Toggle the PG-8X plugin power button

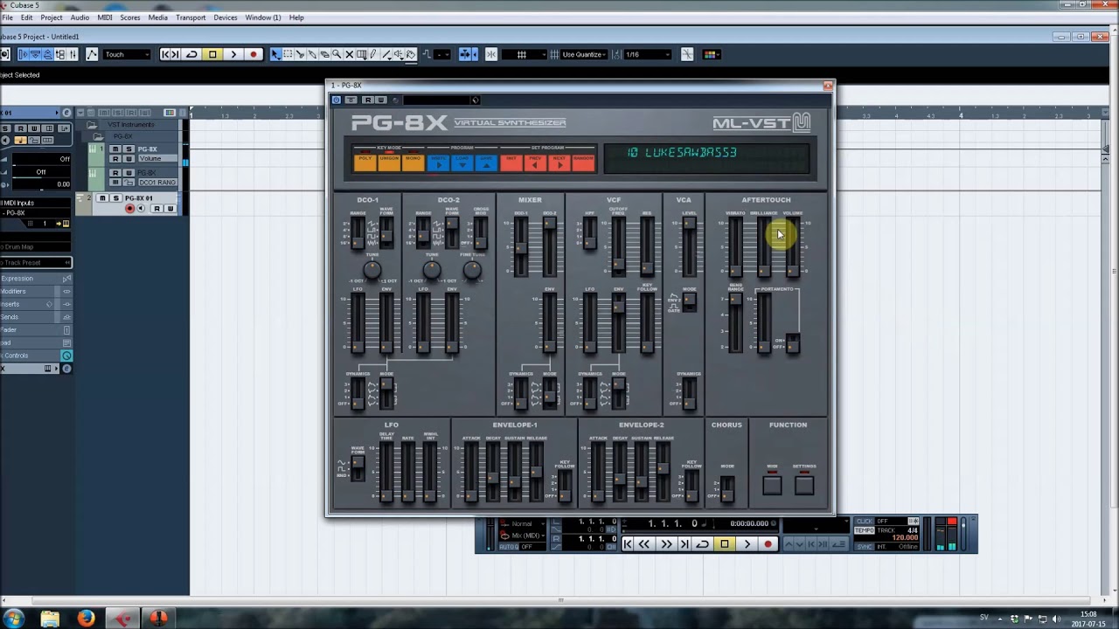(337, 100)
